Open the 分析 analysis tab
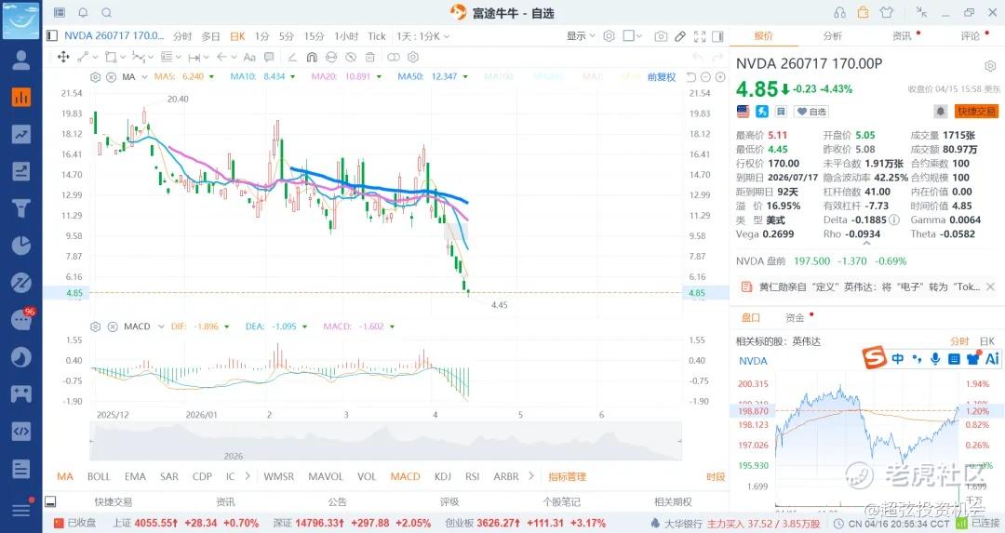Screen dimensions: 1005x533 (833, 36)
